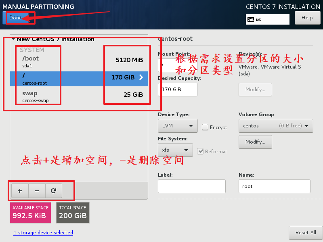
Task: Open the File System xfs dropdown
Action: pos(175,150)
